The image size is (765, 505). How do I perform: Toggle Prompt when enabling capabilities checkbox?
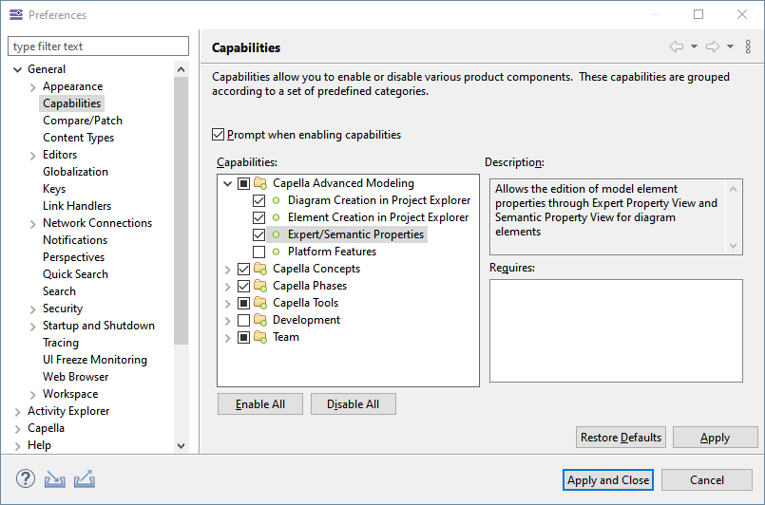coord(218,135)
